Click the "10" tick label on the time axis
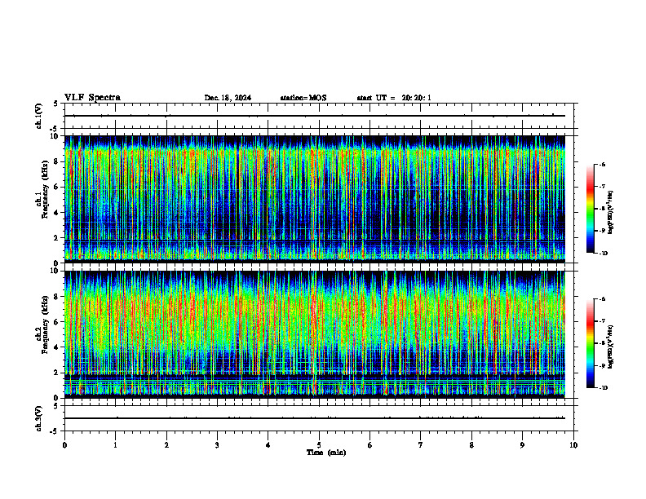The height and width of the screenshot is (499, 646). [573, 445]
